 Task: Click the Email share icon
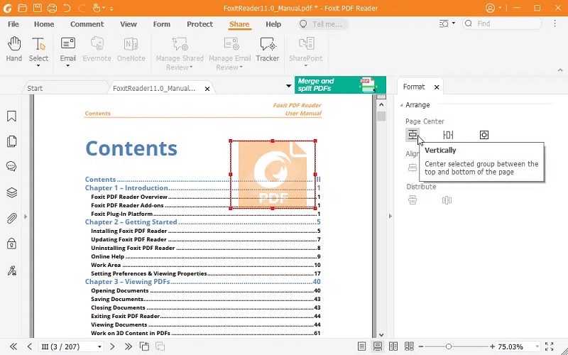67,44
